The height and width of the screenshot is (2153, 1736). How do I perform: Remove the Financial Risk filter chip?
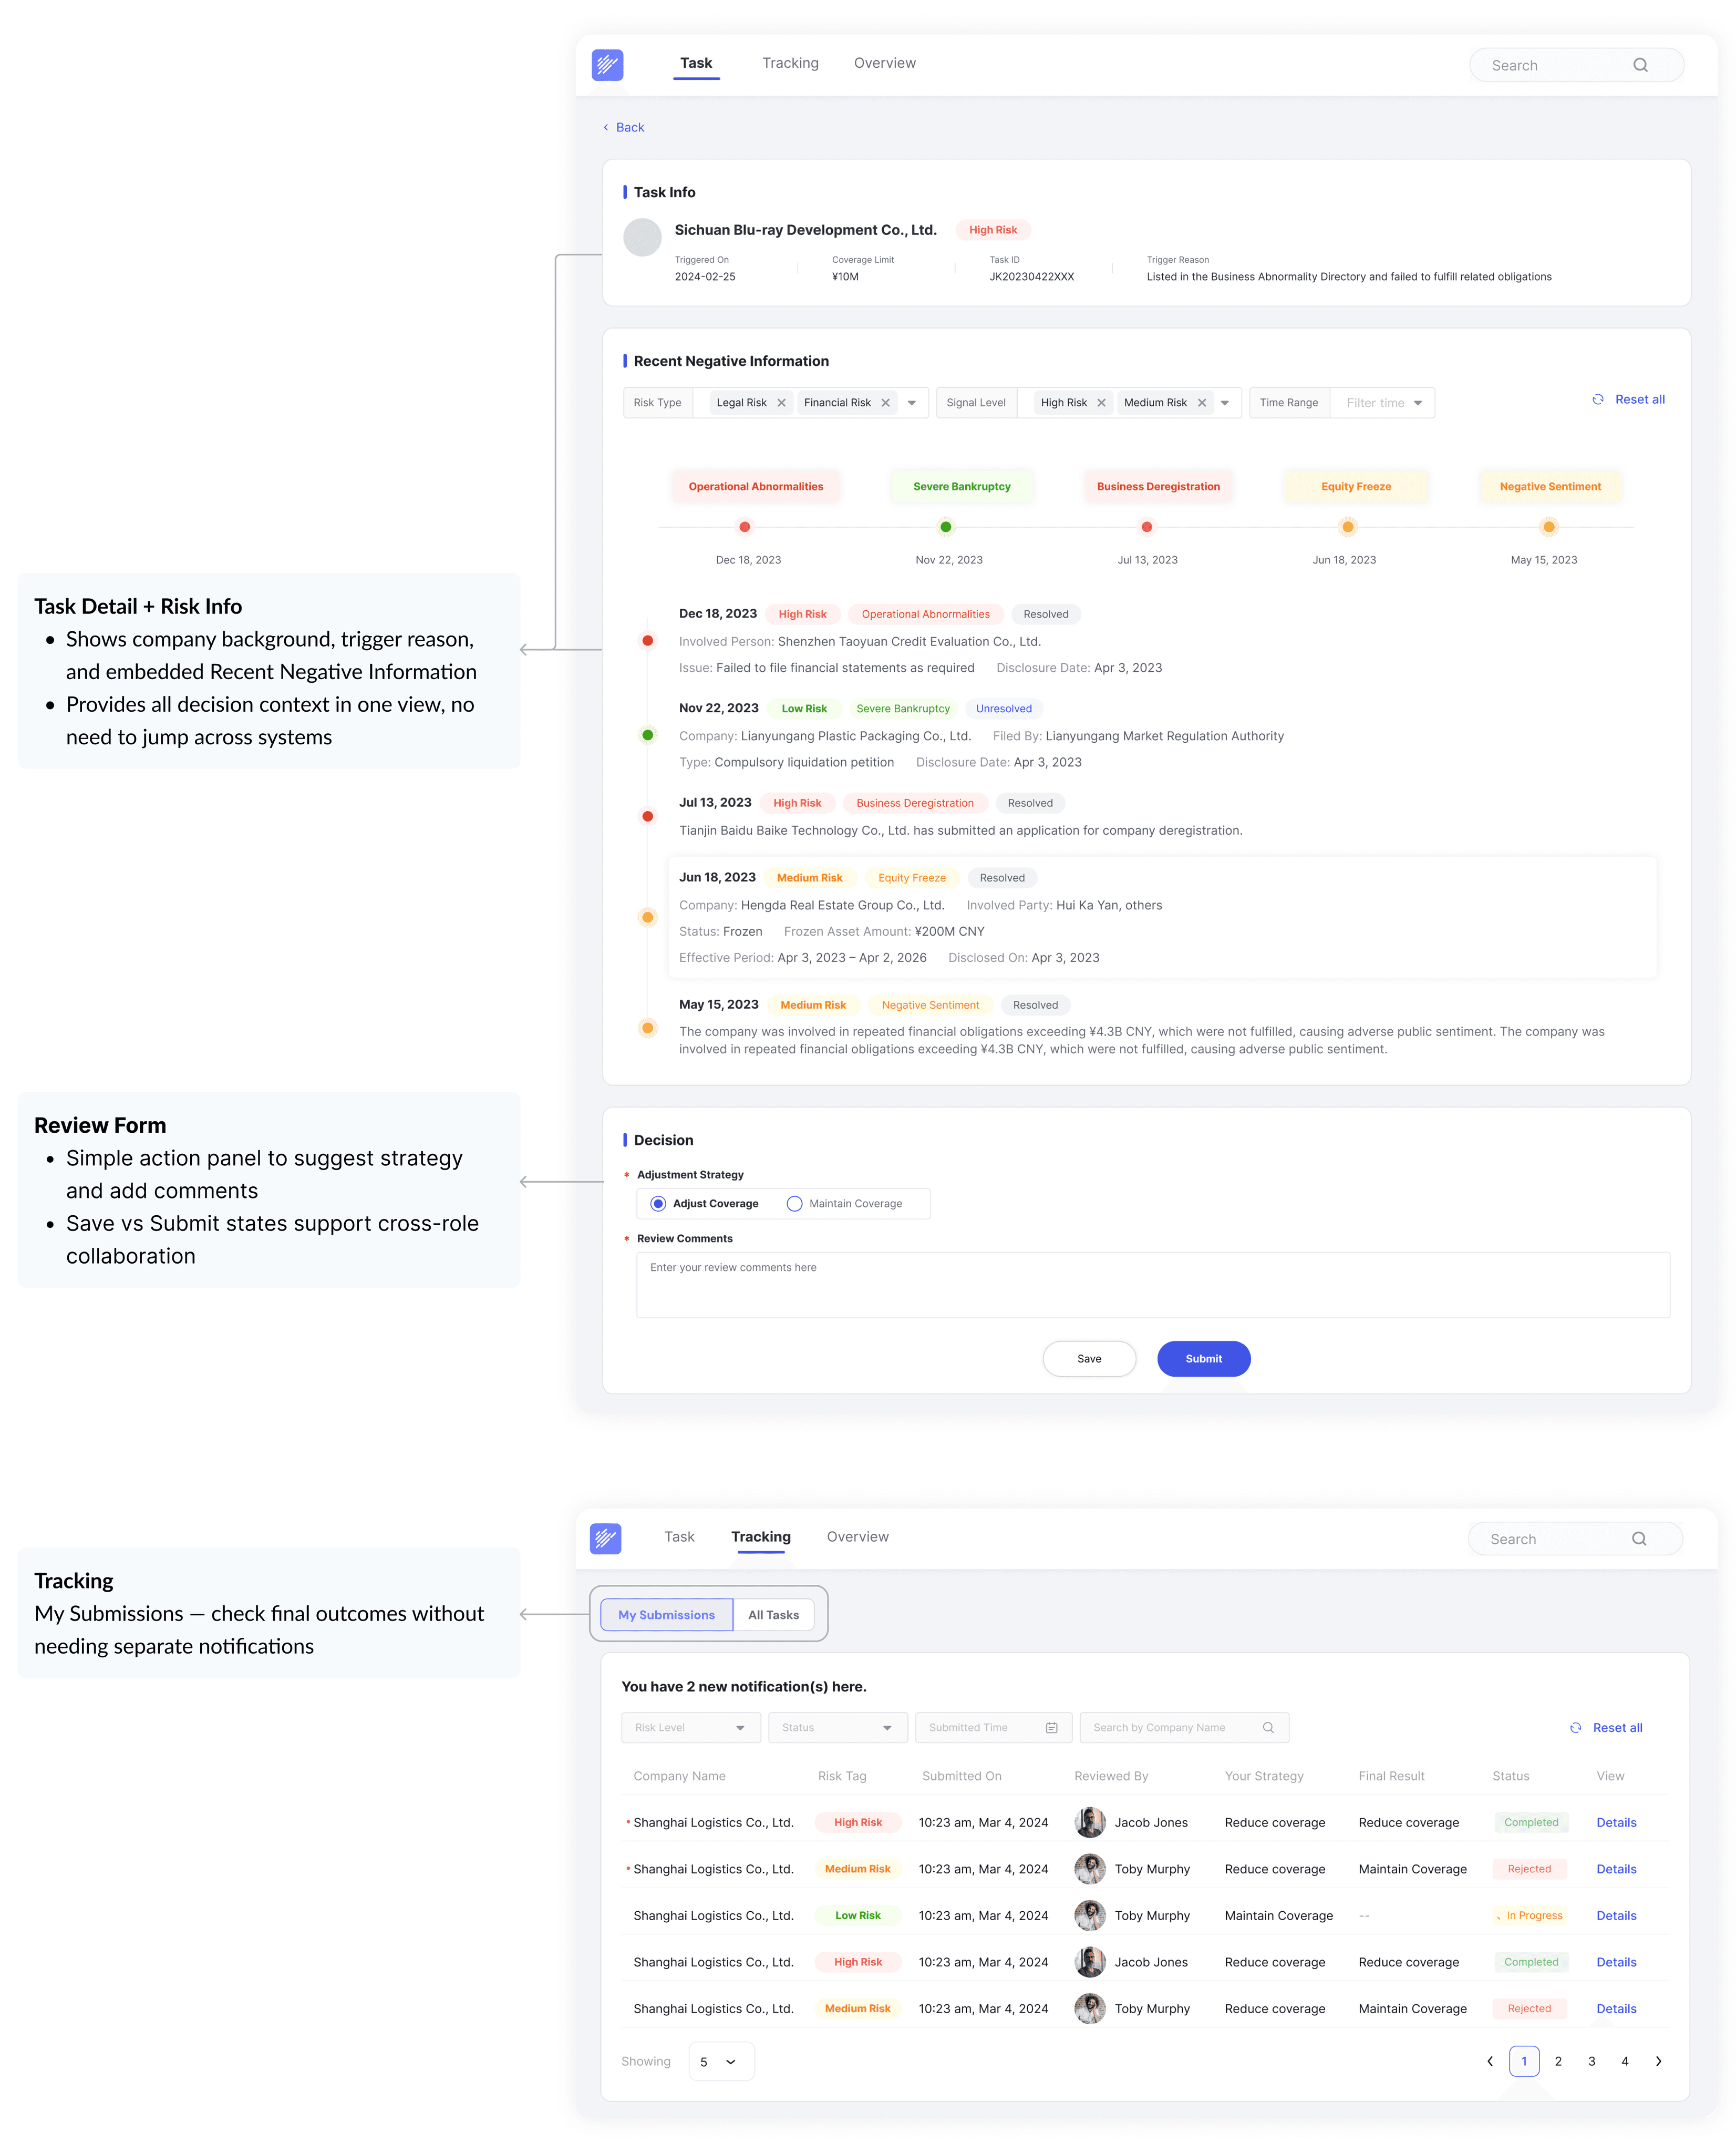click(885, 403)
